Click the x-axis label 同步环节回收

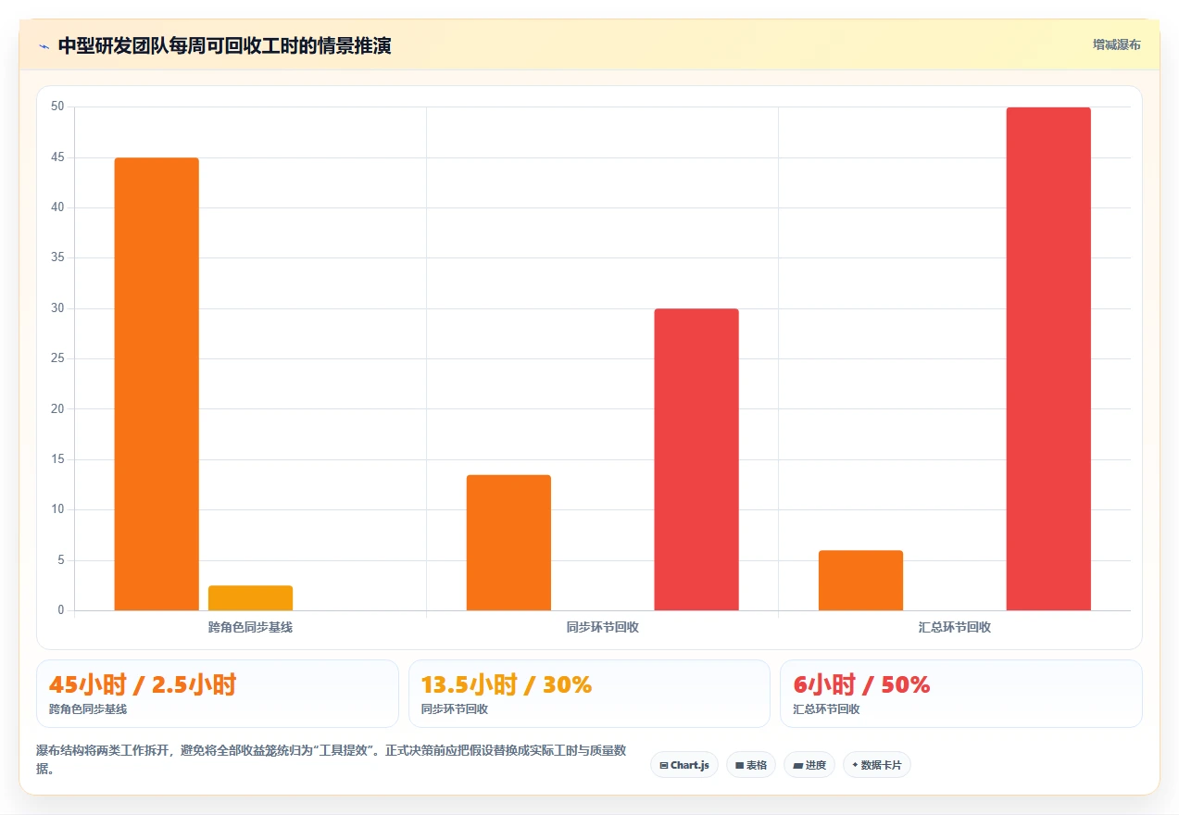(x=603, y=627)
